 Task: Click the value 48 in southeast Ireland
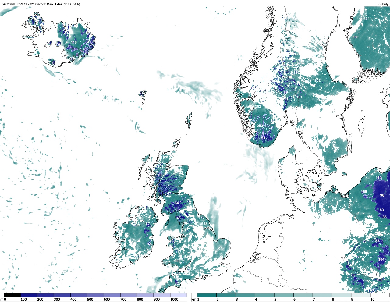click(150, 244)
